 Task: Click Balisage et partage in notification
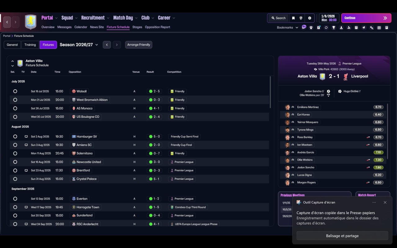click(x=342, y=236)
